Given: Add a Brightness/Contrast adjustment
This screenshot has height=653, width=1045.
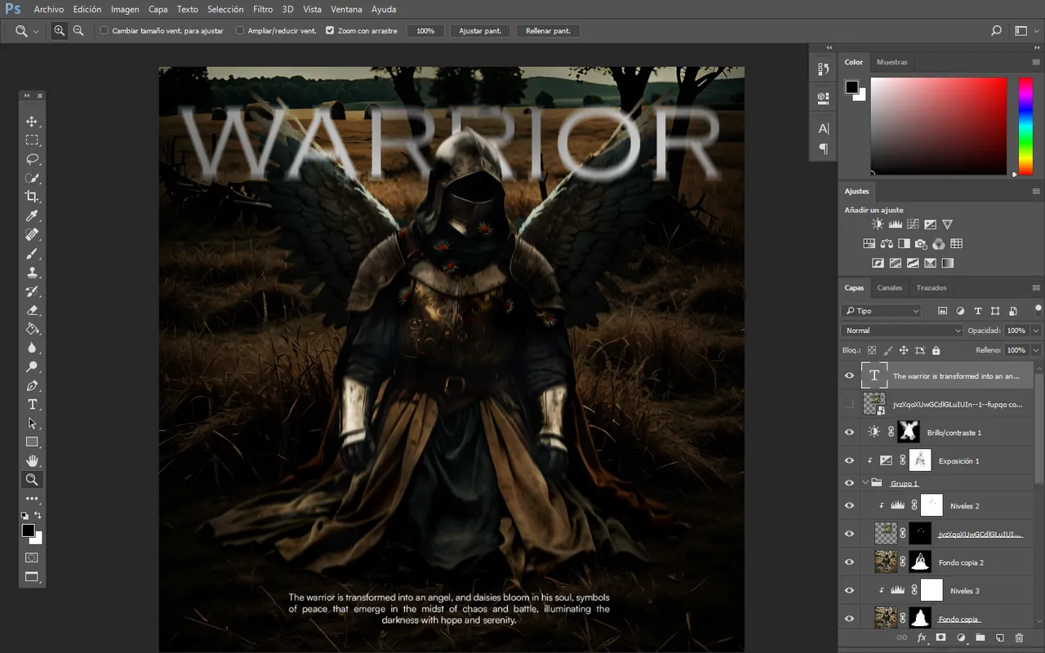Looking at the screenshot, I should click(878, 224).
